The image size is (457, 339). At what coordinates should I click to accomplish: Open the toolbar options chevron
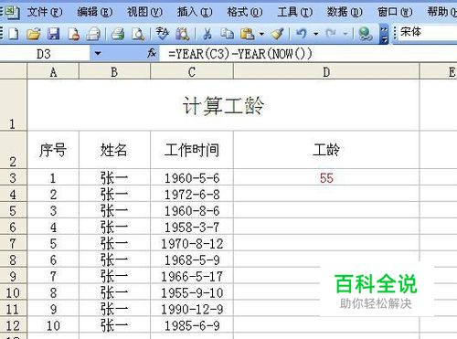tap(385, 34)
